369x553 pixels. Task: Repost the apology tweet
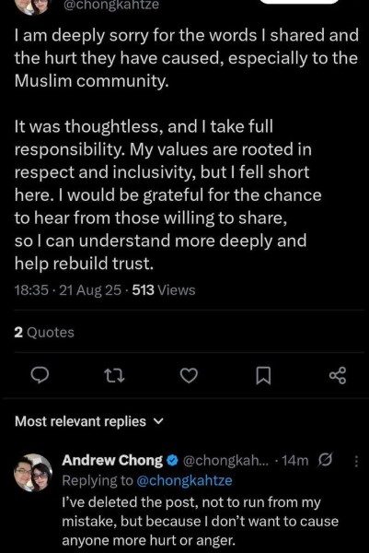(x=115, y=376)
